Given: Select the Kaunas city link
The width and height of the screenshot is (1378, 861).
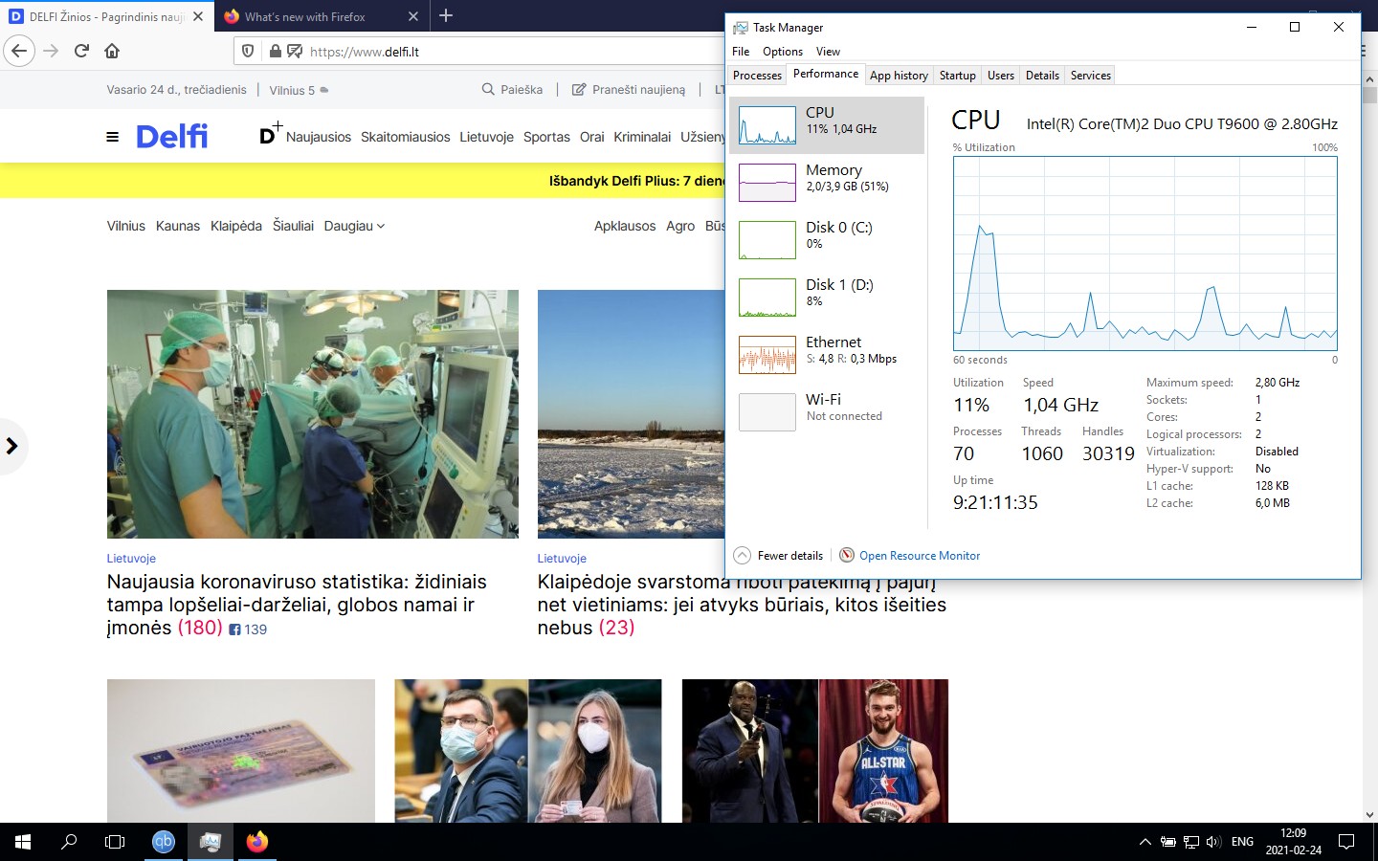Looking at the screenshot, I should tap(178, 226).
